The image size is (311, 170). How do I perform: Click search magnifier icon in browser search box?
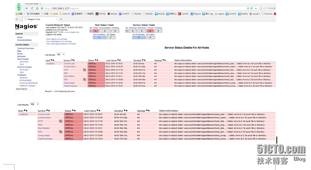260,8
